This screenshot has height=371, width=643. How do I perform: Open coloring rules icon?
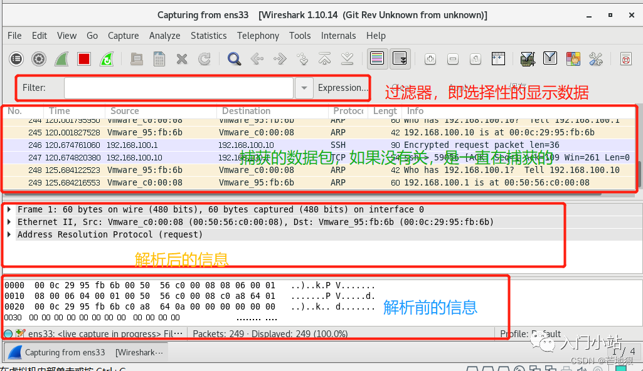(x=573, y=60)
